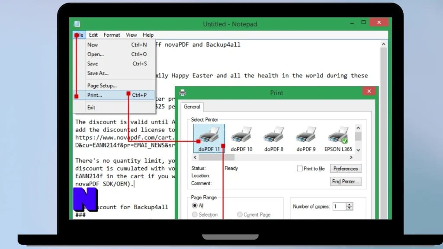Choose the doPDF 8 printer
Viewport: 443px width, 249px height.
click(273, 139)
